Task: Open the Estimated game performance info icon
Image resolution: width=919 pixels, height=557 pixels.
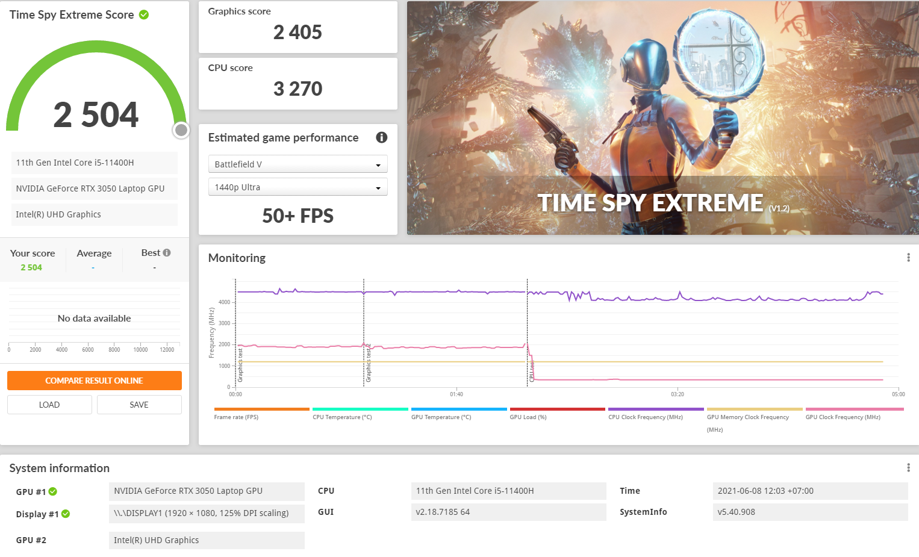Action: click(381, 137)
